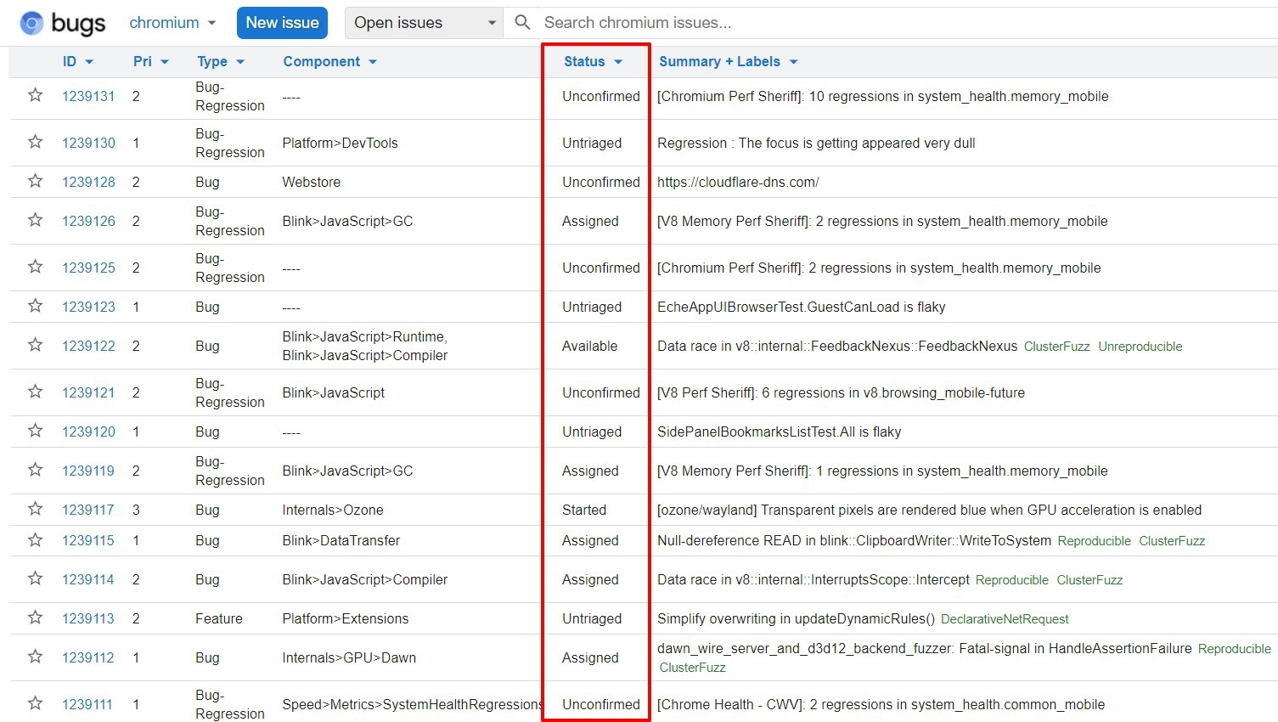Click the ClusterFuzz label on issue 1239122

[x=1056, y=347]
